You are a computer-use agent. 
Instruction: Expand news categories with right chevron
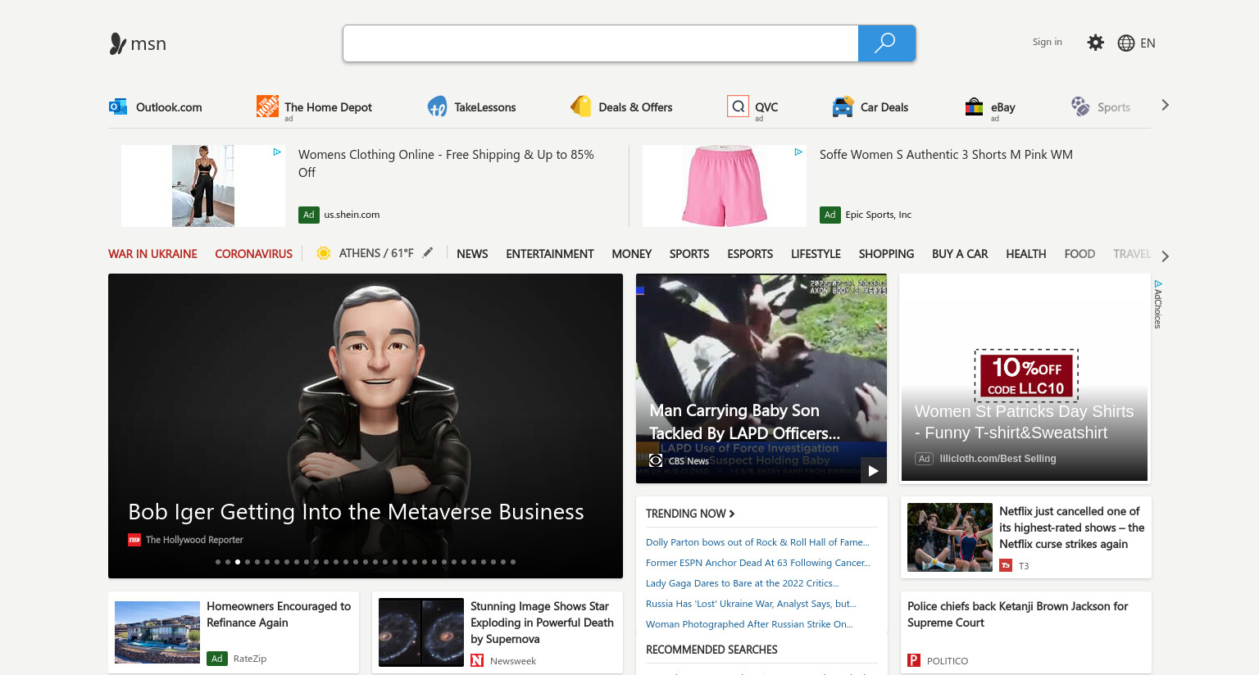point(1165,256)
